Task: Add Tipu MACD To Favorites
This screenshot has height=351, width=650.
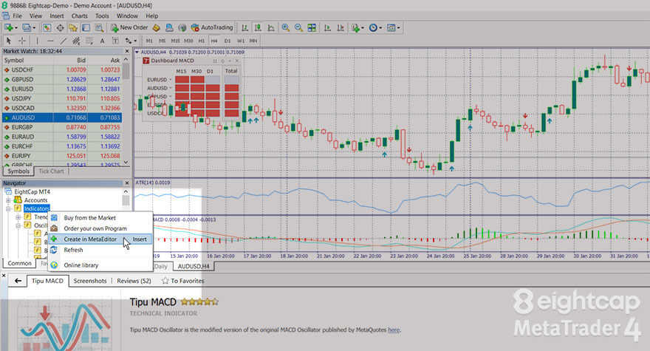Action: coord(183,281)
